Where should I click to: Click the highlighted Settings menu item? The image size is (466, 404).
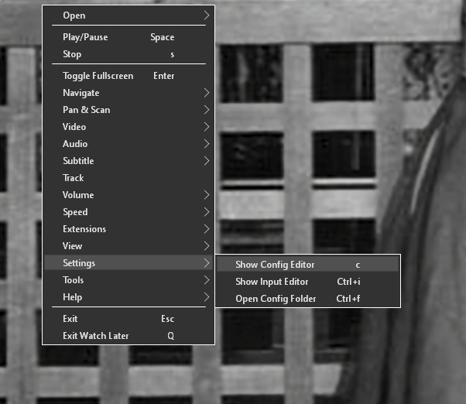[128, 263]
